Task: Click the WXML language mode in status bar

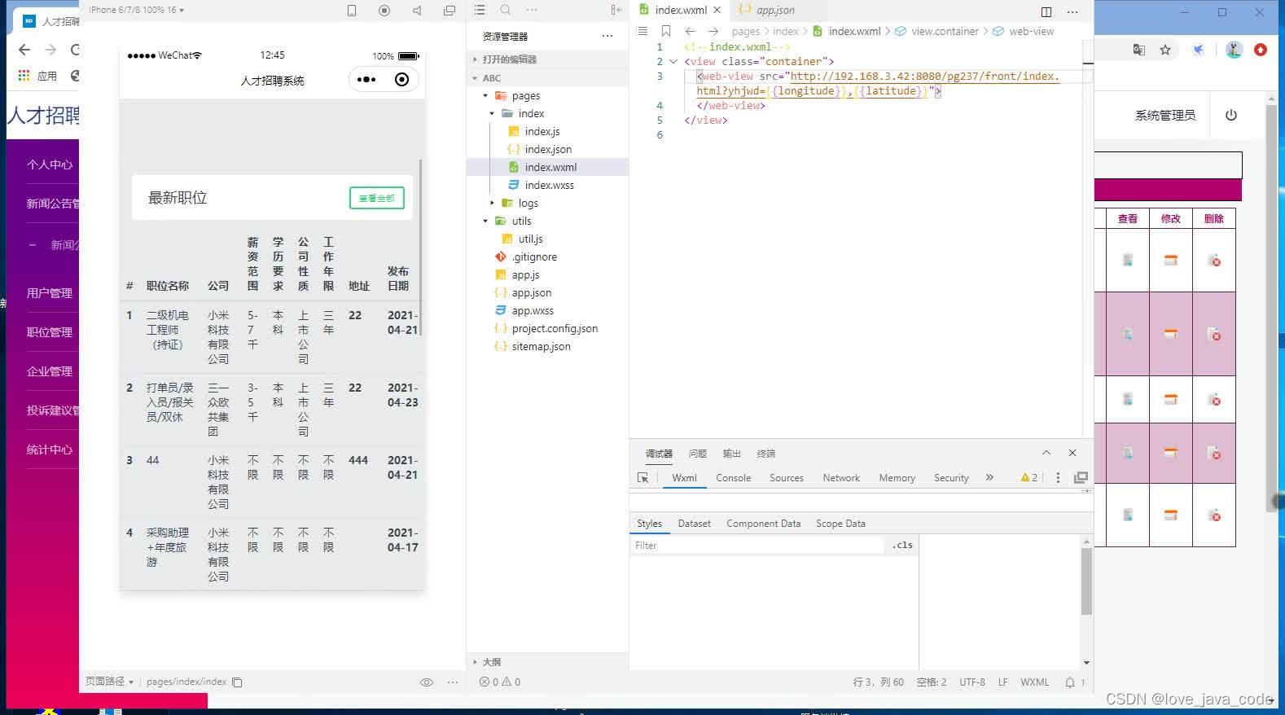Action: tap(1034, 682)
